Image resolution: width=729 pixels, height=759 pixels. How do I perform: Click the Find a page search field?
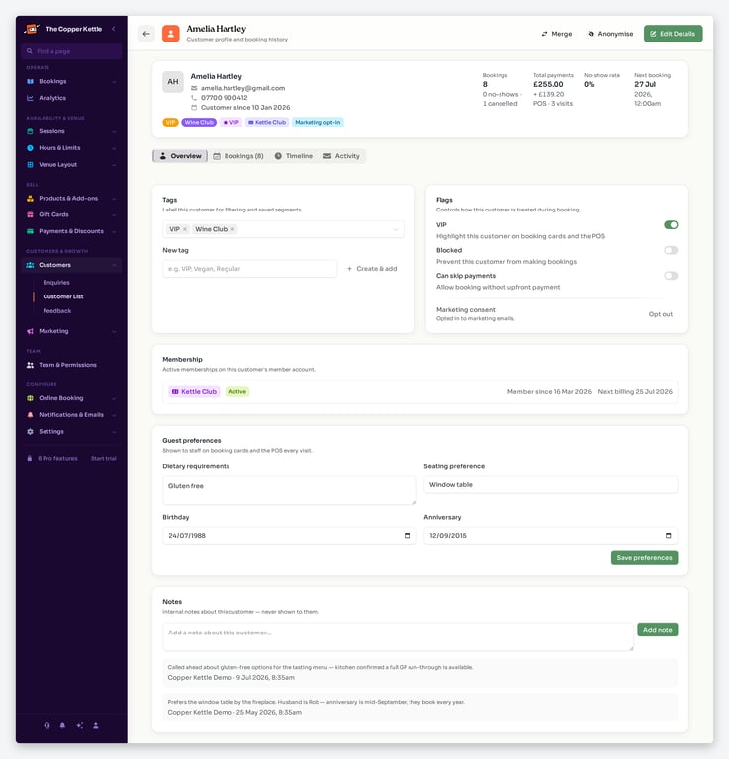pyautogui.click(x=71, y=51)
